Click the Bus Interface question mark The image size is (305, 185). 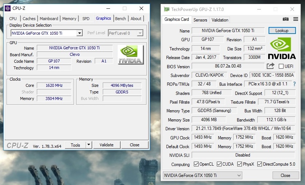point(294,84)
